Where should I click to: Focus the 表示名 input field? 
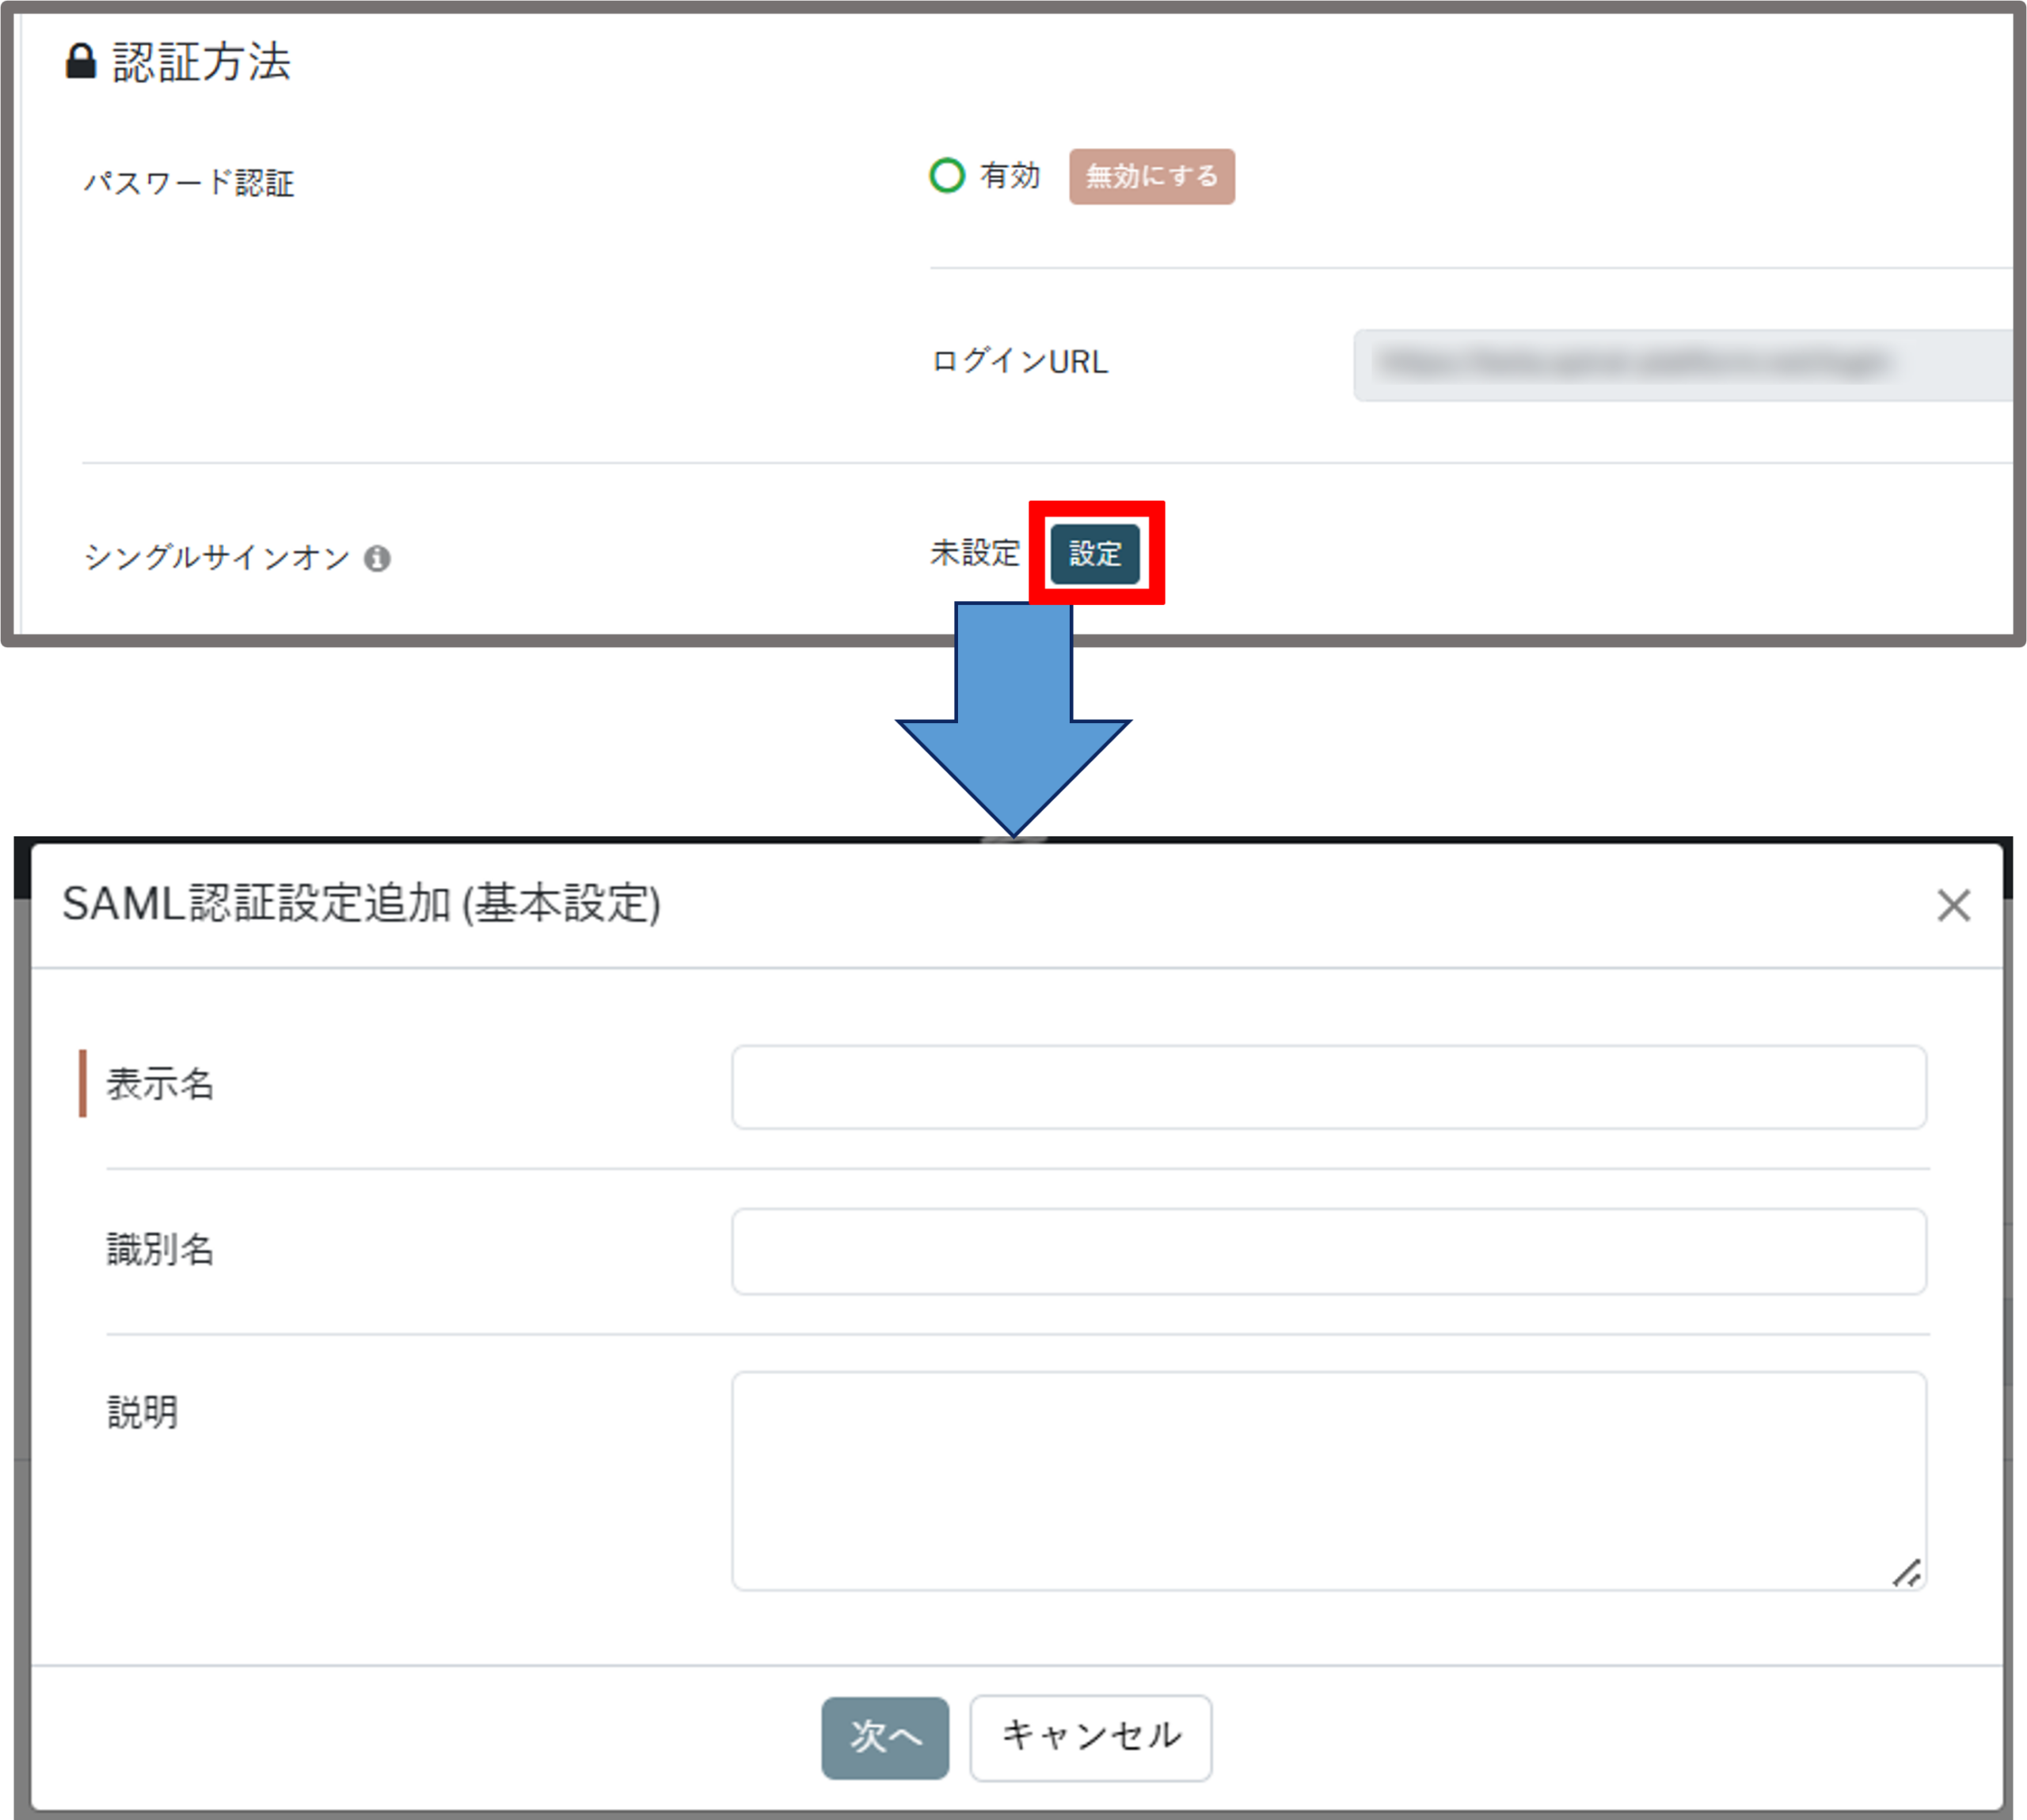[1329, 1087]
